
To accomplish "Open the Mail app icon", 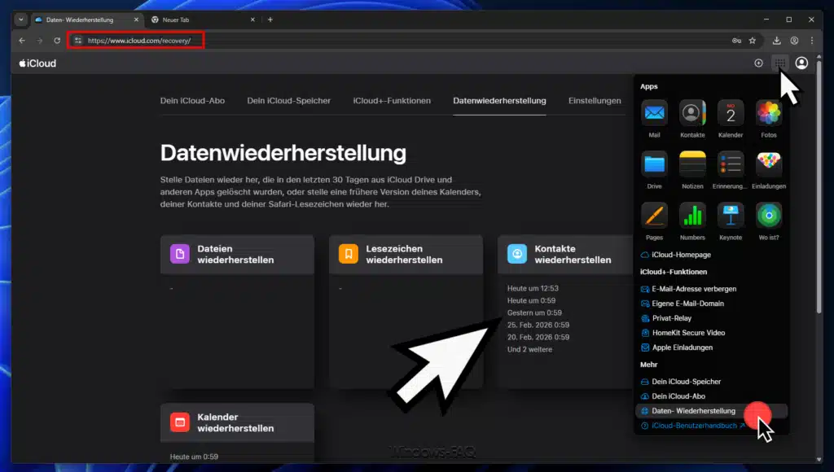I will (654, 115).
